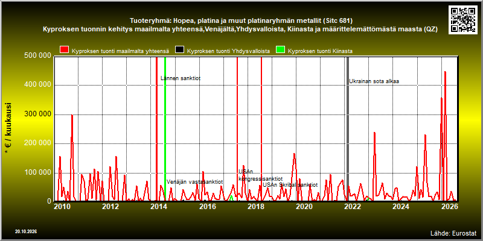The image size is (483, 241).
Task: Click the 'USAn Skribalsanktiot' annotation
Action: pos(290,185)
